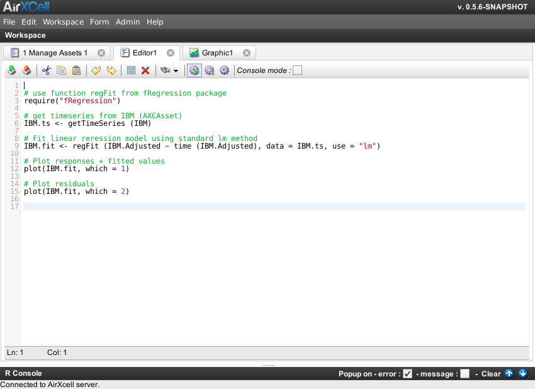Open the Admin menu

(128, 22)
